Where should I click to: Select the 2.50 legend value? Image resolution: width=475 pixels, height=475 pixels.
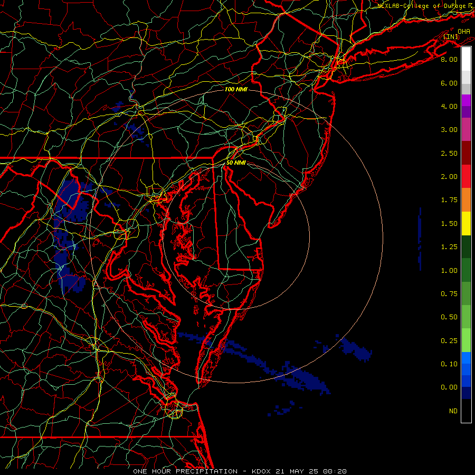449,153
